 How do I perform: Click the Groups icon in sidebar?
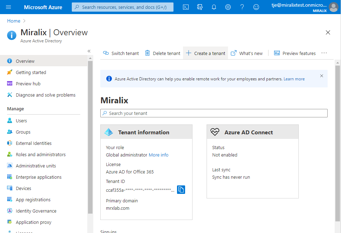pos(10,132)
